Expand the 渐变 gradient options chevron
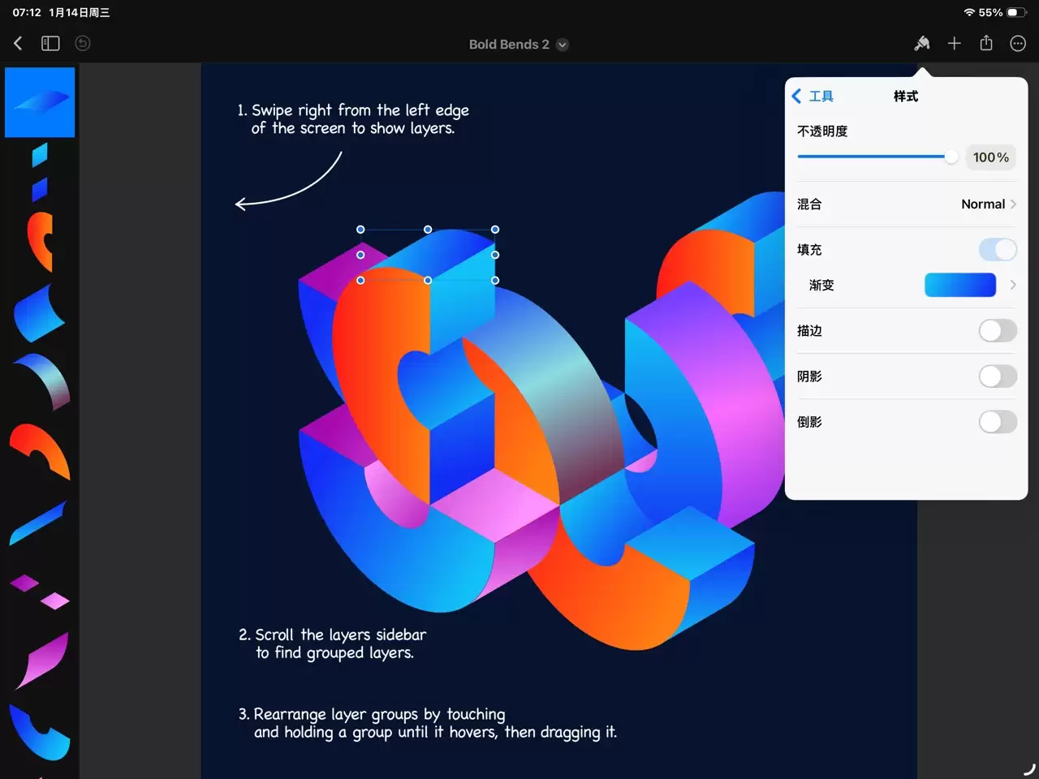1039x779 pixels. tap(1012, 285)
